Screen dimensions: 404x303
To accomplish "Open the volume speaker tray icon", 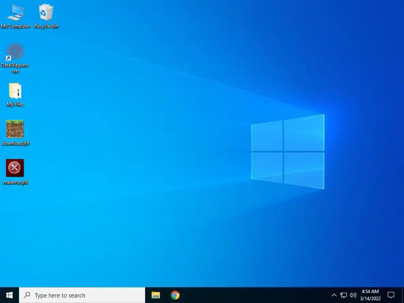I will (x=353, y=295).
